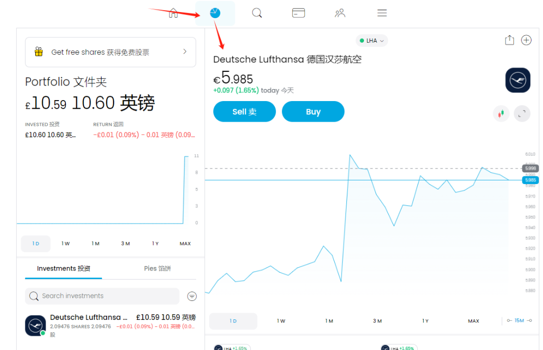Open the Portfolio pie chart navigation icon
The image size is (543, 350).
click(x=215, y=13)
